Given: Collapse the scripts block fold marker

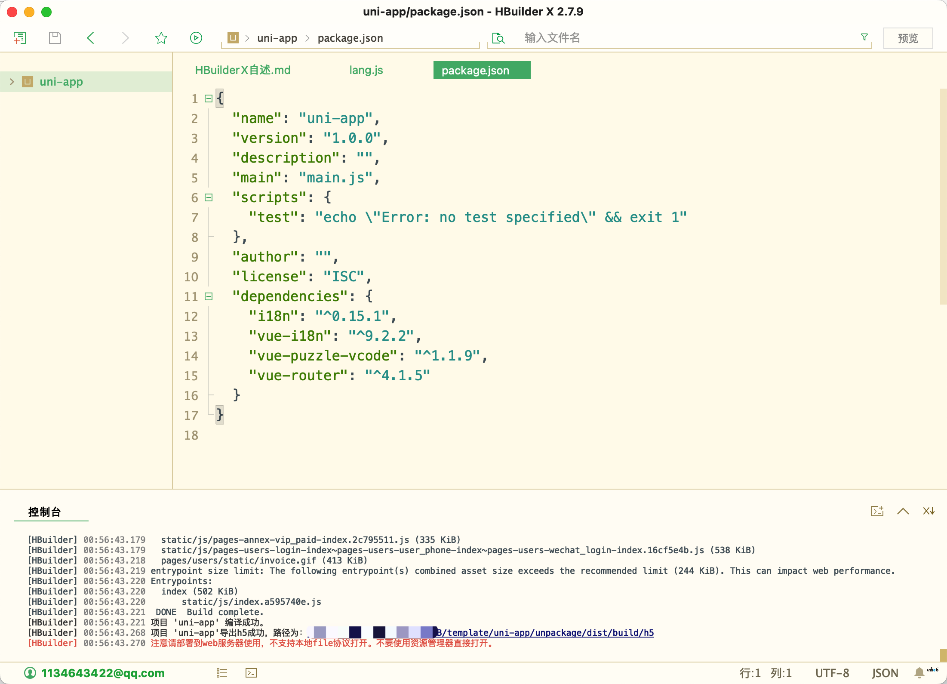Looking at the screenshot, I should [x=209, y=197].
